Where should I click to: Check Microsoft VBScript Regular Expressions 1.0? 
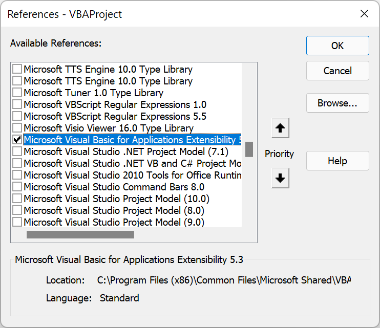point(17,104)
